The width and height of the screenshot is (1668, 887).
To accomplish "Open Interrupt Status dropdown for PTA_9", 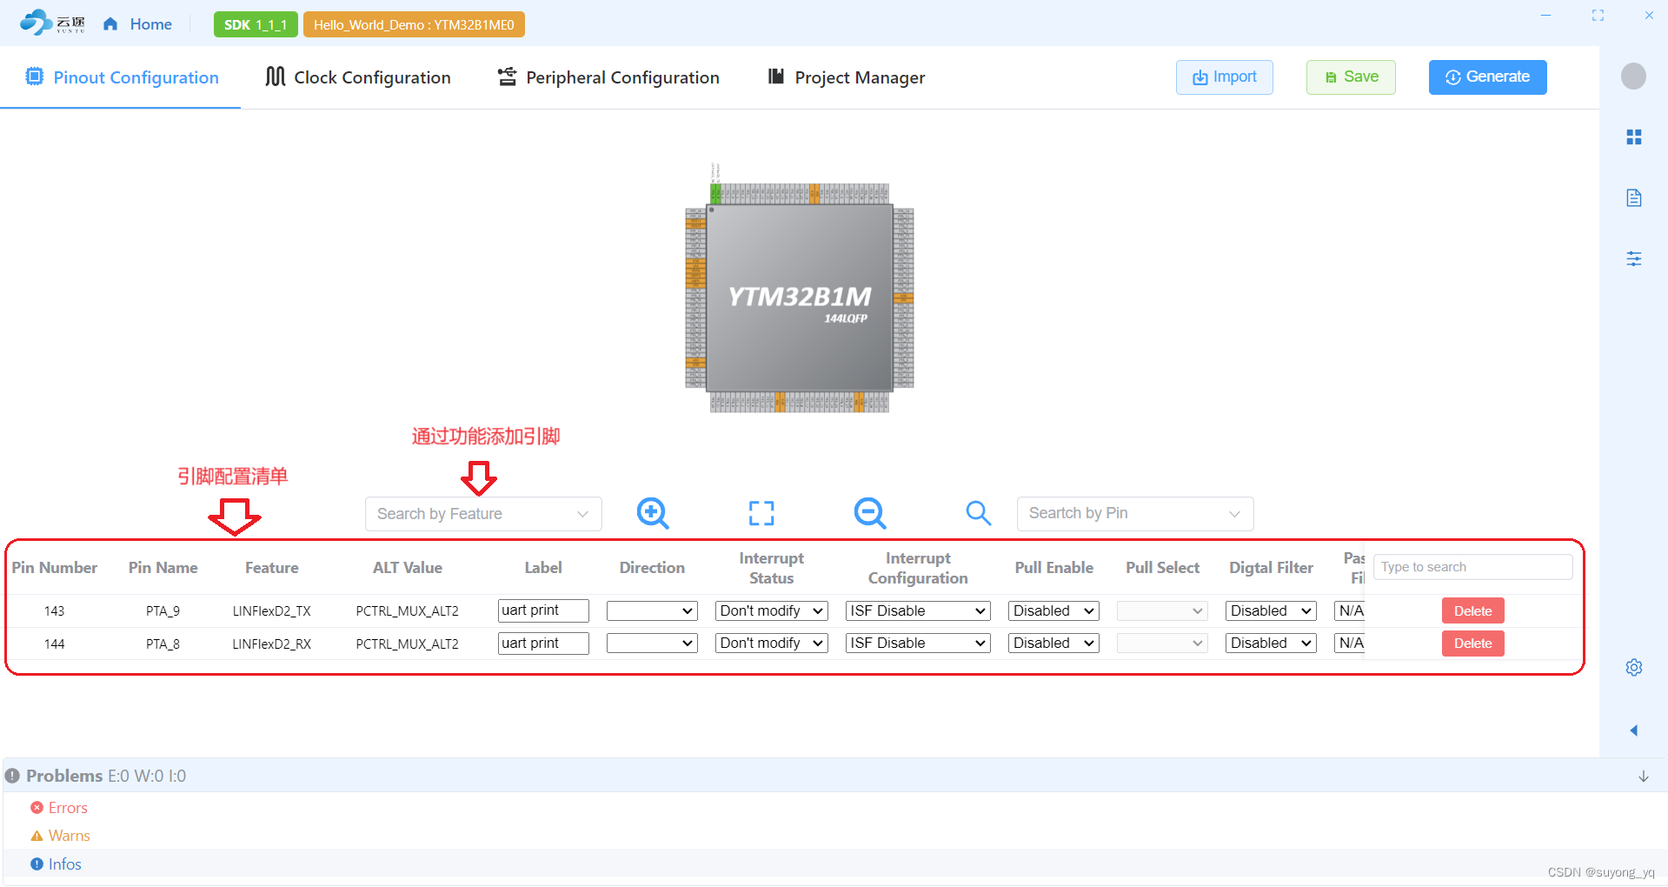I will tap(772, 611).
